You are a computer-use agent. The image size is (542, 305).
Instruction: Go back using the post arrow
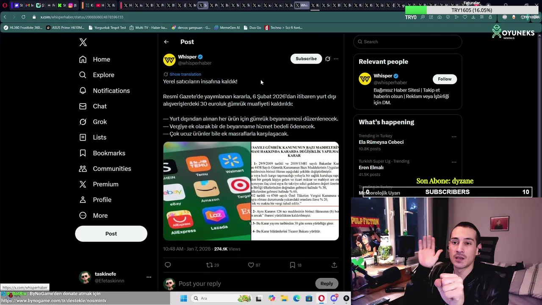166,42
